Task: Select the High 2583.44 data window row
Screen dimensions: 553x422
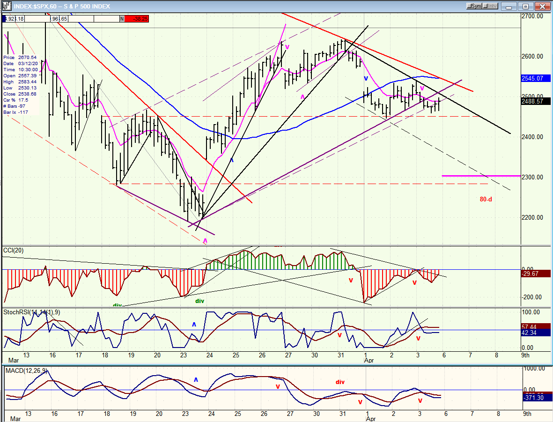Action: coord(20,81)
